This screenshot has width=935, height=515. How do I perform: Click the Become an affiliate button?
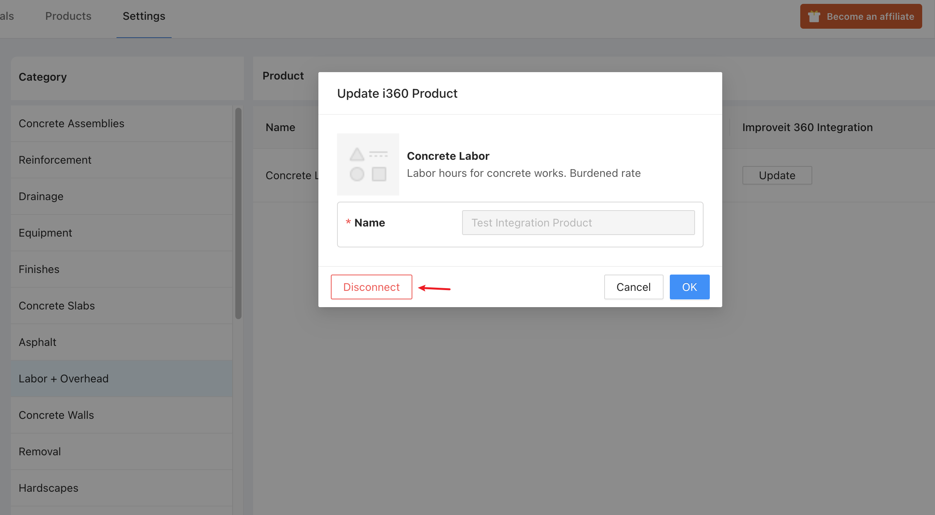click(861, 16)
